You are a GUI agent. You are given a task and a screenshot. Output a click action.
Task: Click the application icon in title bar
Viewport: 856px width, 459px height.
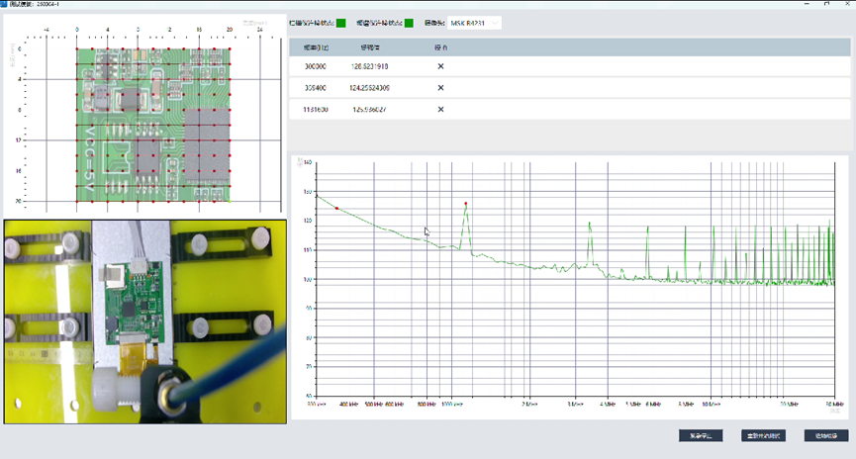pos(5,4)
